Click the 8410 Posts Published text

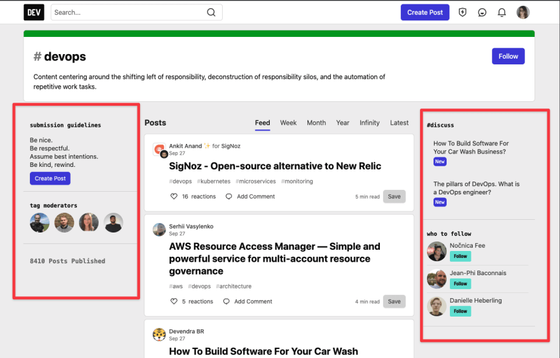(67, 261)
